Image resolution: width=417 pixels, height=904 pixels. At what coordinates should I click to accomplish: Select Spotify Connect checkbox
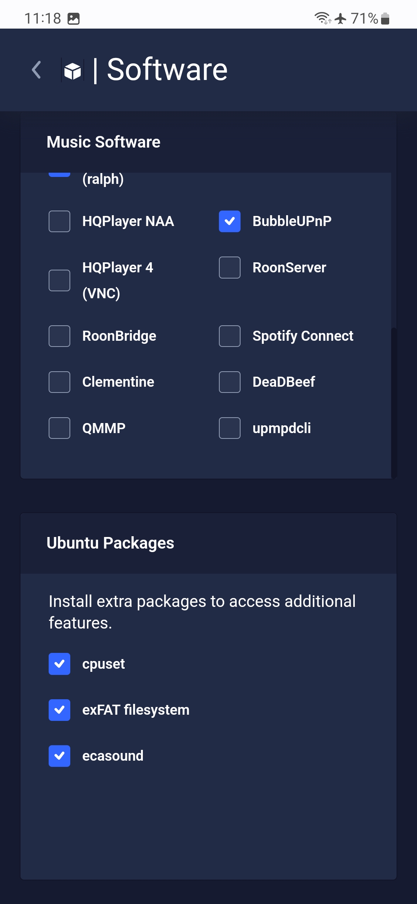point(230,336)
